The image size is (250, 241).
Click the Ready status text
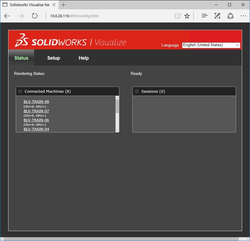click(x=136, y=73)
